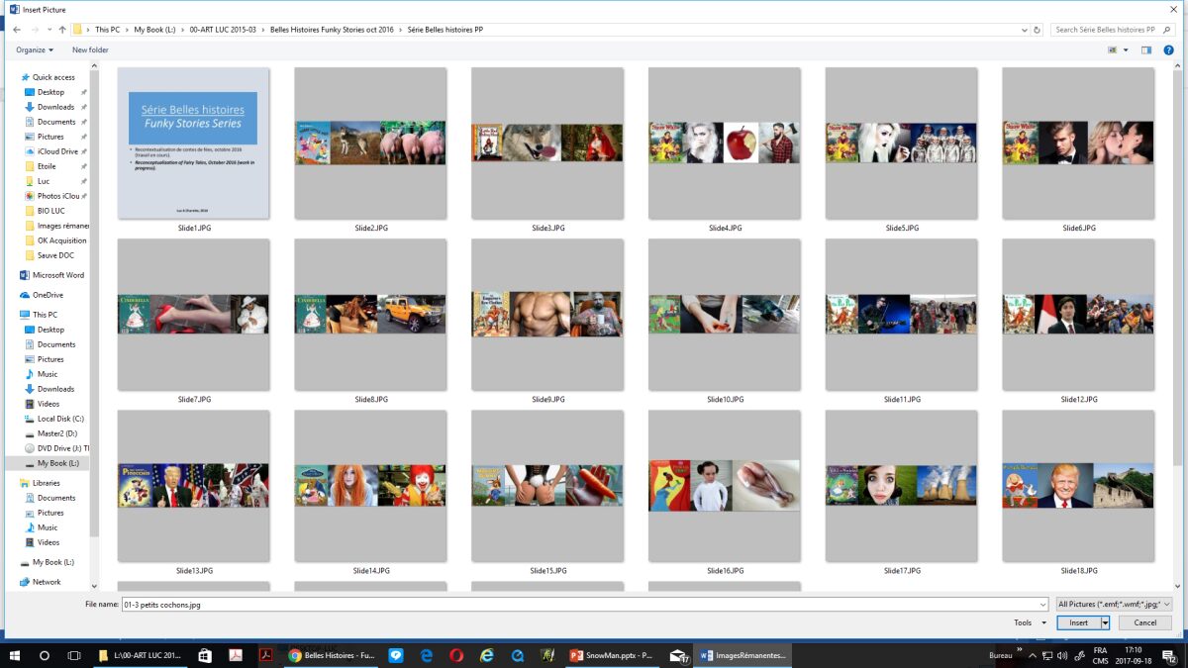Switch to SnowMan.pptx PowerPoint taskbar item
Screen dimensions: 1188x668
pos(611,655)
